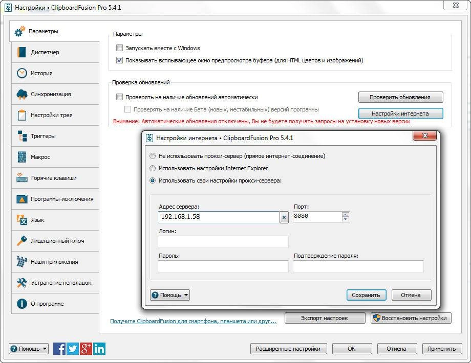Increase the port number with up arrow
The height and width of the screenshot is (363, 471).
[346, 214]
